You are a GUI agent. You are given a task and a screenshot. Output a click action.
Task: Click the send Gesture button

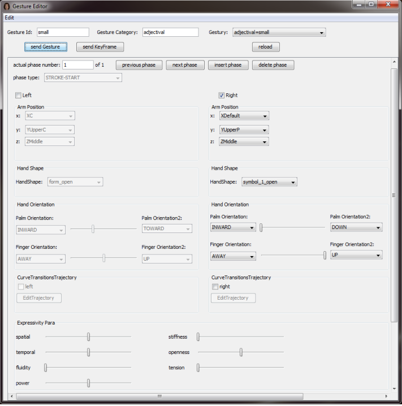(x=46, y=47)
